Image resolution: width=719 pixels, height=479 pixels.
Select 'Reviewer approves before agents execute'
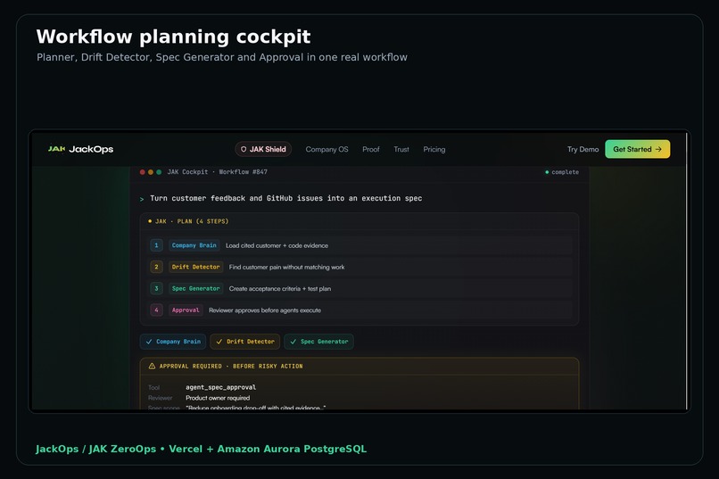tap(265, 310)
